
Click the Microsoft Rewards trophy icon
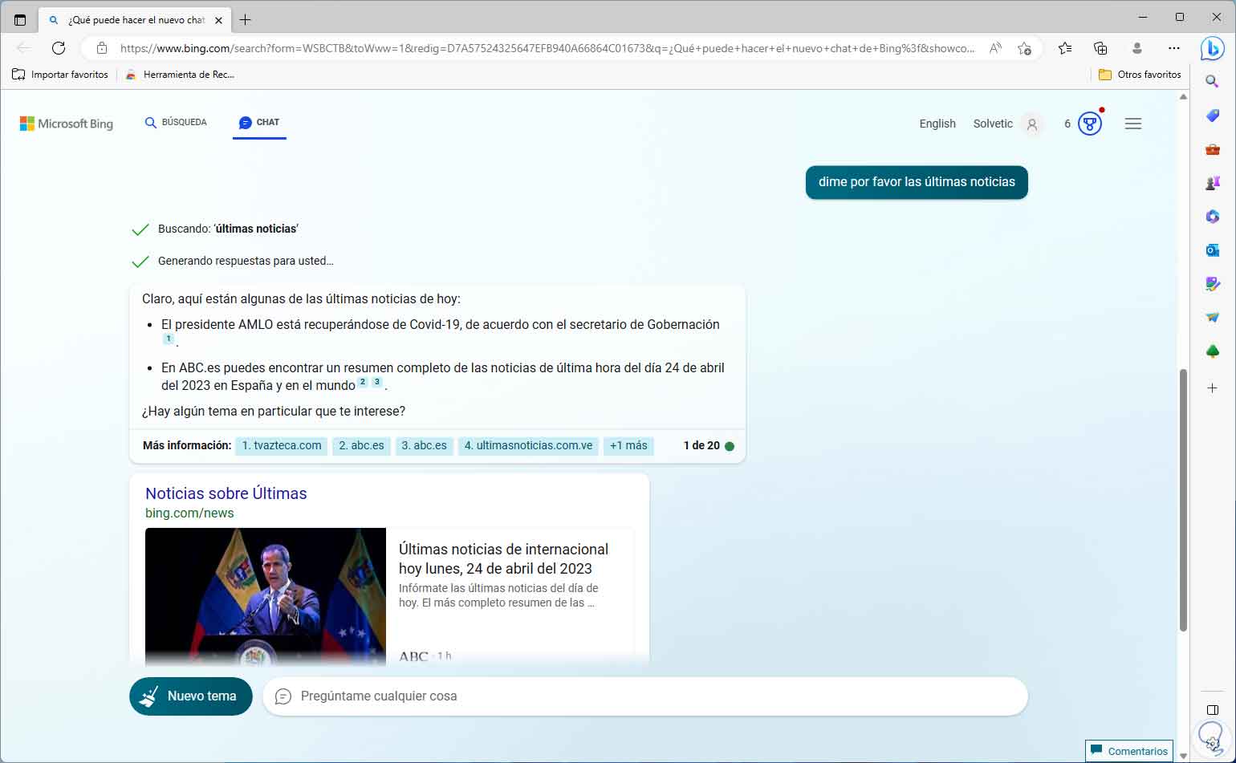(x=1089, y=124)
